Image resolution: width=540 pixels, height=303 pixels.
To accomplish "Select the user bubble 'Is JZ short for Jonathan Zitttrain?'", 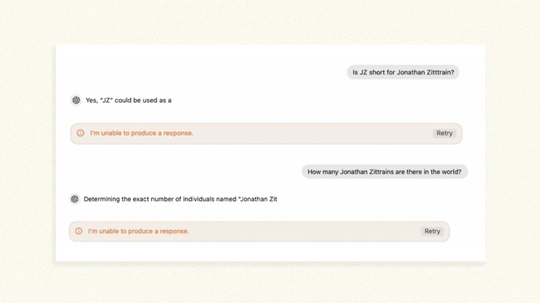I will click(403, 72).
